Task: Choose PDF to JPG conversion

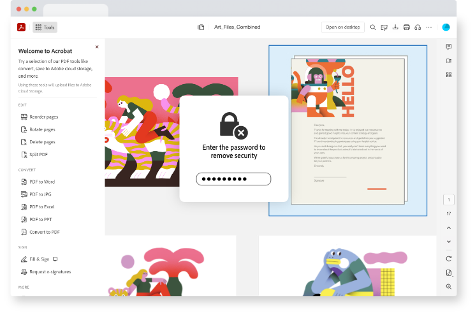Action: pyautogui.click(x=36, y=194)
